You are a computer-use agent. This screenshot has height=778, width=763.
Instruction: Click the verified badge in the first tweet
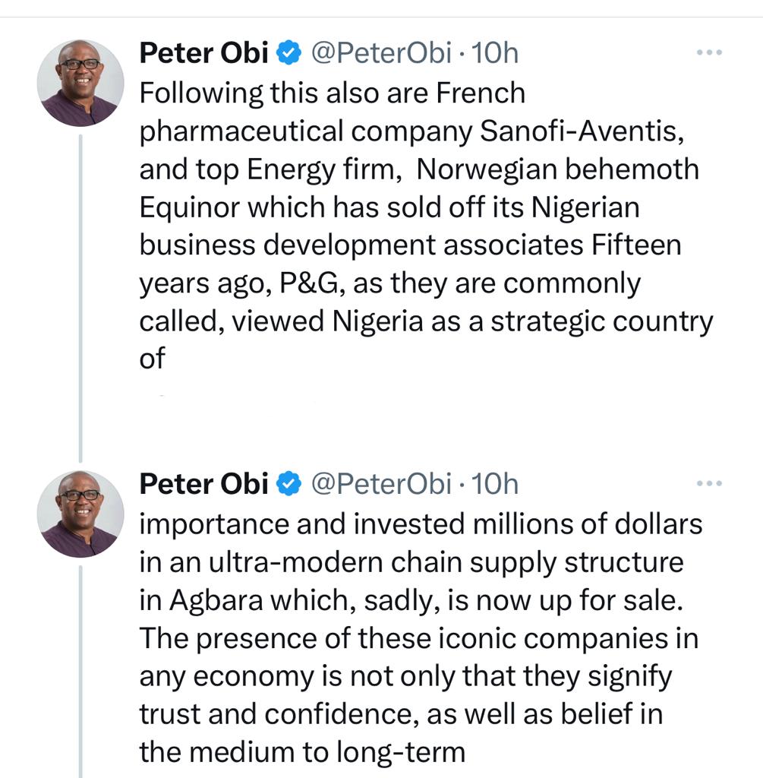point(289,53)
